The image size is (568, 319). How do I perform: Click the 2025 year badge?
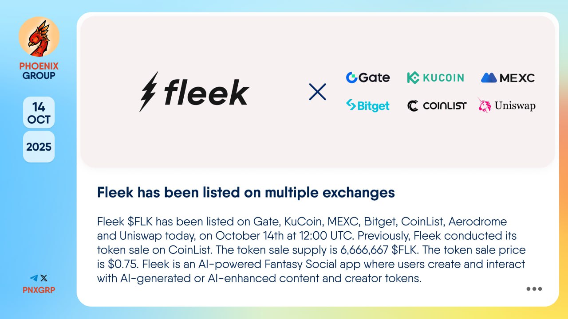click(39, 147)
